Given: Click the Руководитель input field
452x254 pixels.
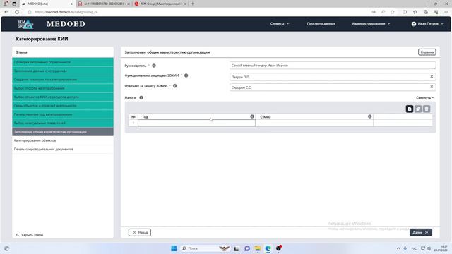Looking at the screenshot, I should (x=333, y=66).
